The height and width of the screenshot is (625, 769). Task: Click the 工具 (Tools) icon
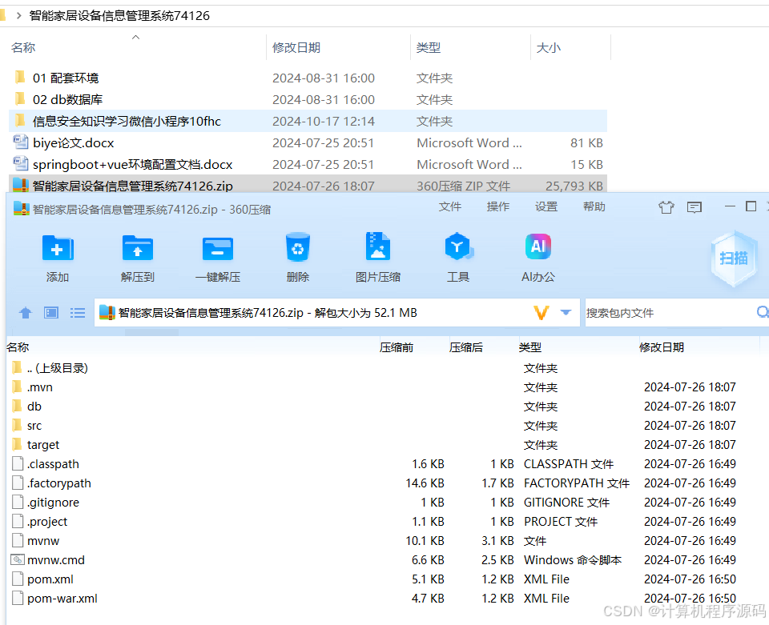click(x=458, y=256)
